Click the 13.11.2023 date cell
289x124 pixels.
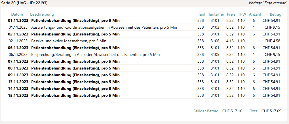tap(18, 82)
